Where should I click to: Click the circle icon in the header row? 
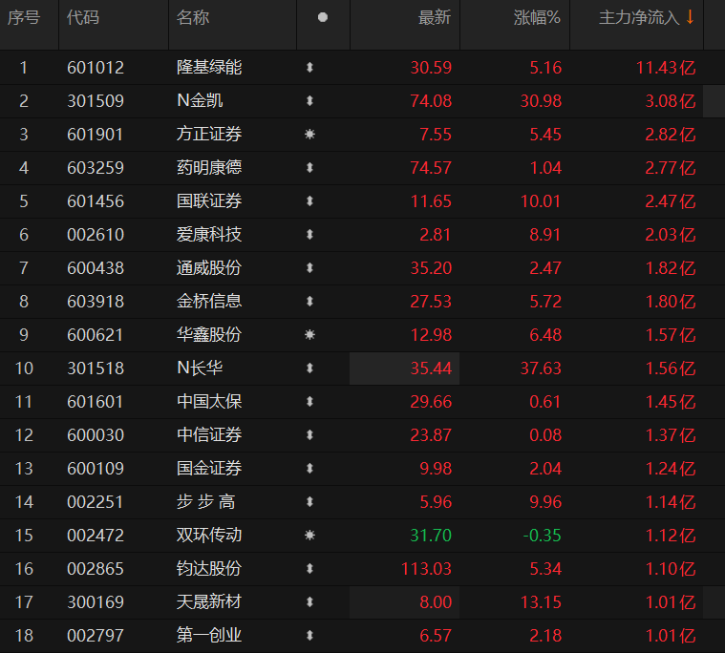322,17
